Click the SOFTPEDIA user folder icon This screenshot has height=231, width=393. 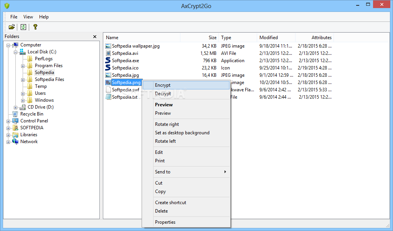coord(15,128)
